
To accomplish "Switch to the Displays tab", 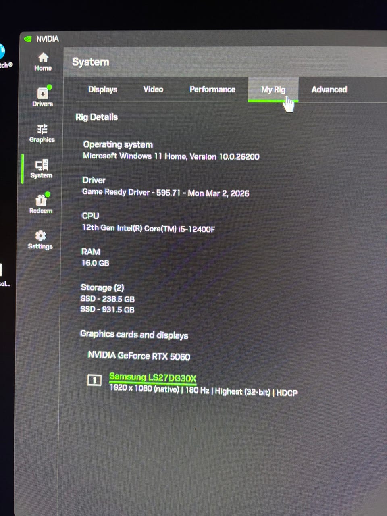I will point(102,89).
